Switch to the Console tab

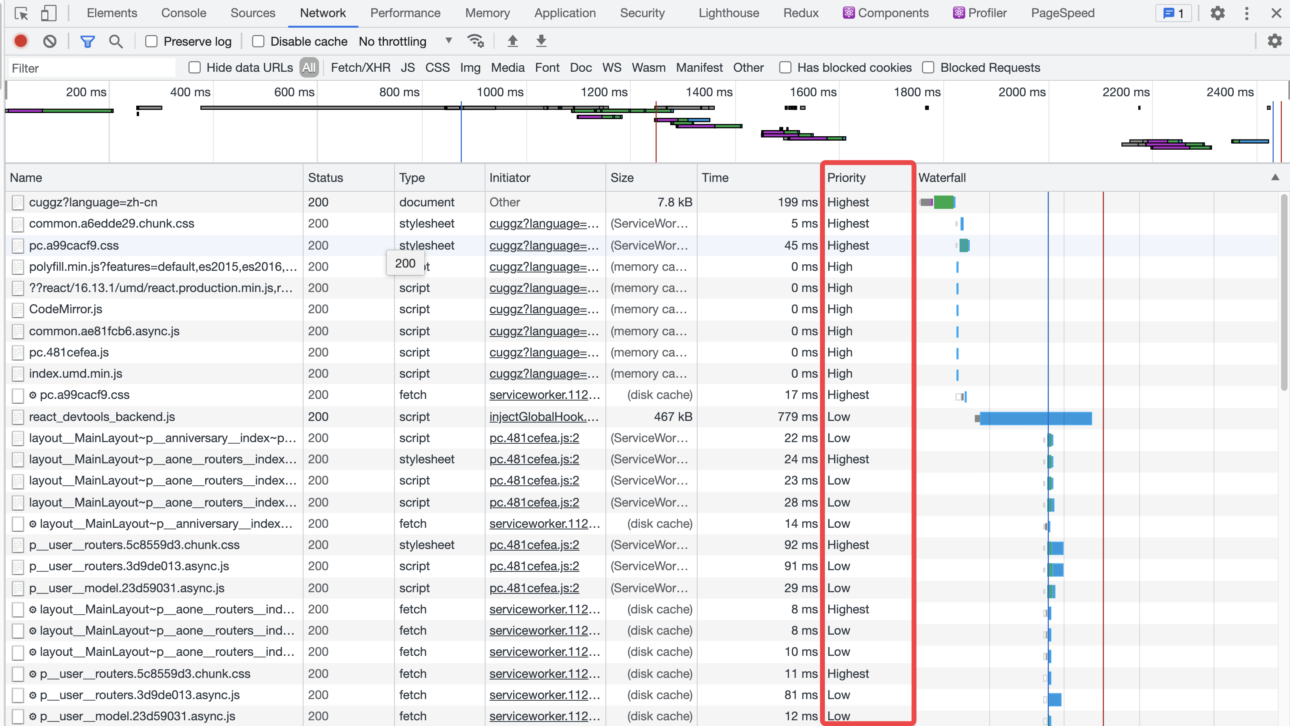point(183,13)
